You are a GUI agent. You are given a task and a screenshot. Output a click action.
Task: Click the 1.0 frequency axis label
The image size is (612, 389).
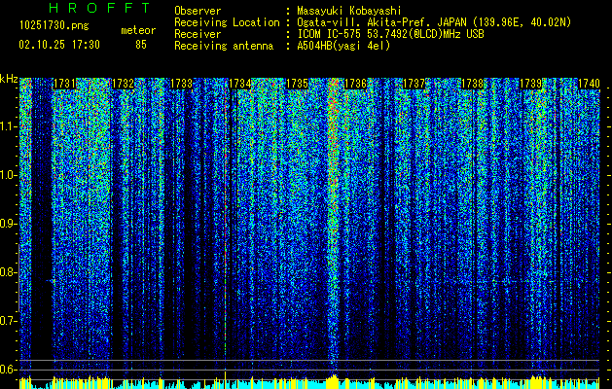pos(8,175)
